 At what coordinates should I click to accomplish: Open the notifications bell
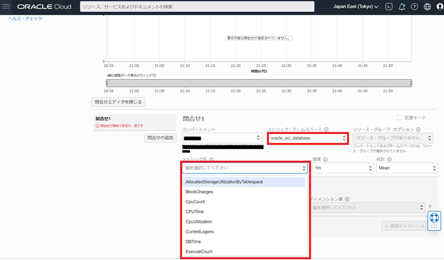402,7
